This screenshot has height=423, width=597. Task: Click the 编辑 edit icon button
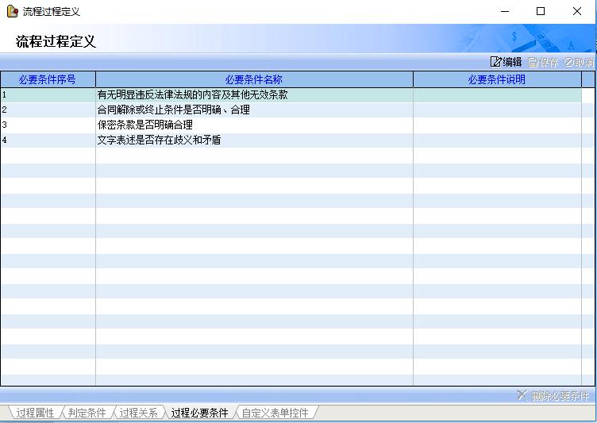click(506, 62)
